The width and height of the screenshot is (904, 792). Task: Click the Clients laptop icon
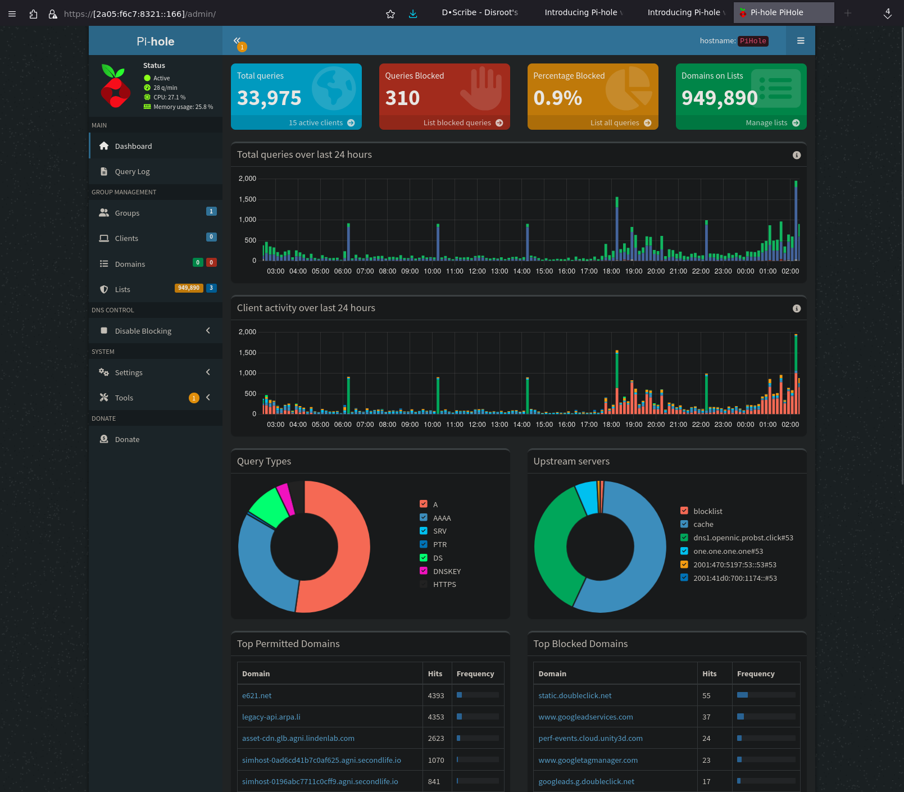(x=104, y=238)
